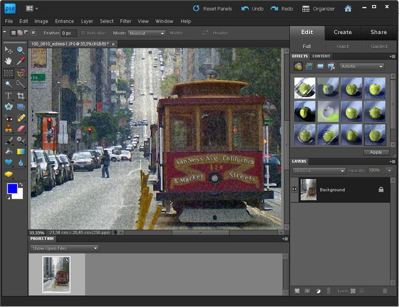Reset default foreground and background colors

click(x=9, y=198)
